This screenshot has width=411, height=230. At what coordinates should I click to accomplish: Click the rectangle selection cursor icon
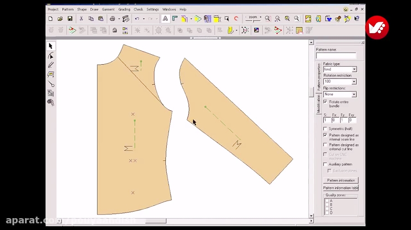coord(227,19)
